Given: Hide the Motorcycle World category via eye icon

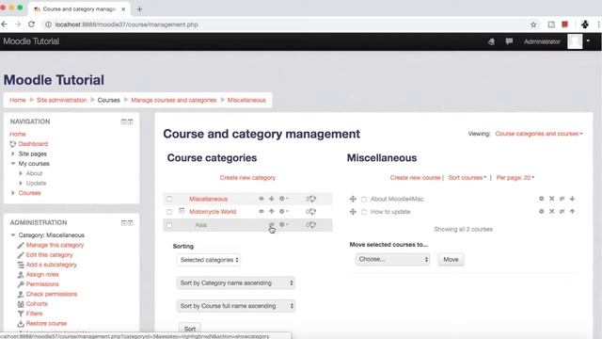Looking at the screenshot, I should [261, 211].
